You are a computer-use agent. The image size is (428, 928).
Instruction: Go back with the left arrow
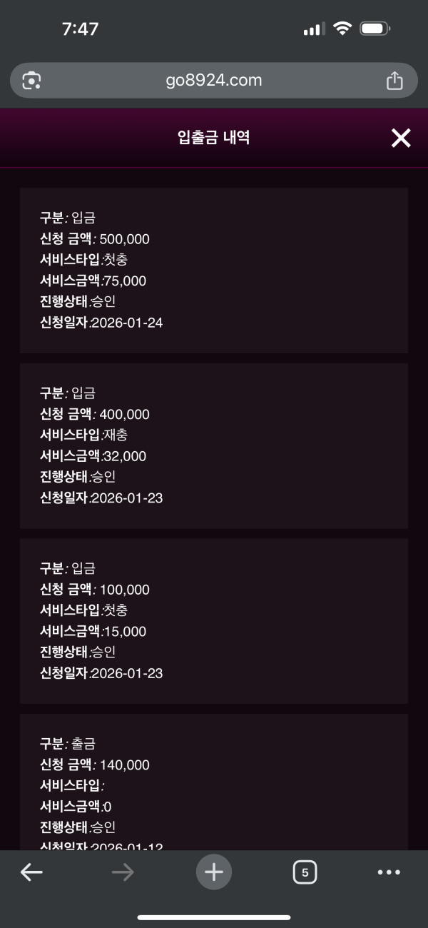tap(31, 872)
